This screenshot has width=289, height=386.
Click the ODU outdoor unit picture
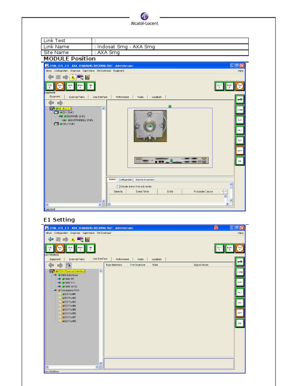click(150, 126)
